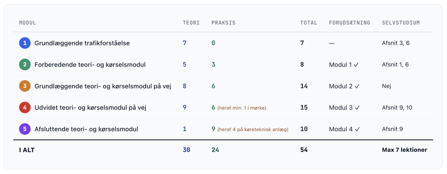
Task: Click the Modul 4 ✓ prerequisite
Action: 344,129
